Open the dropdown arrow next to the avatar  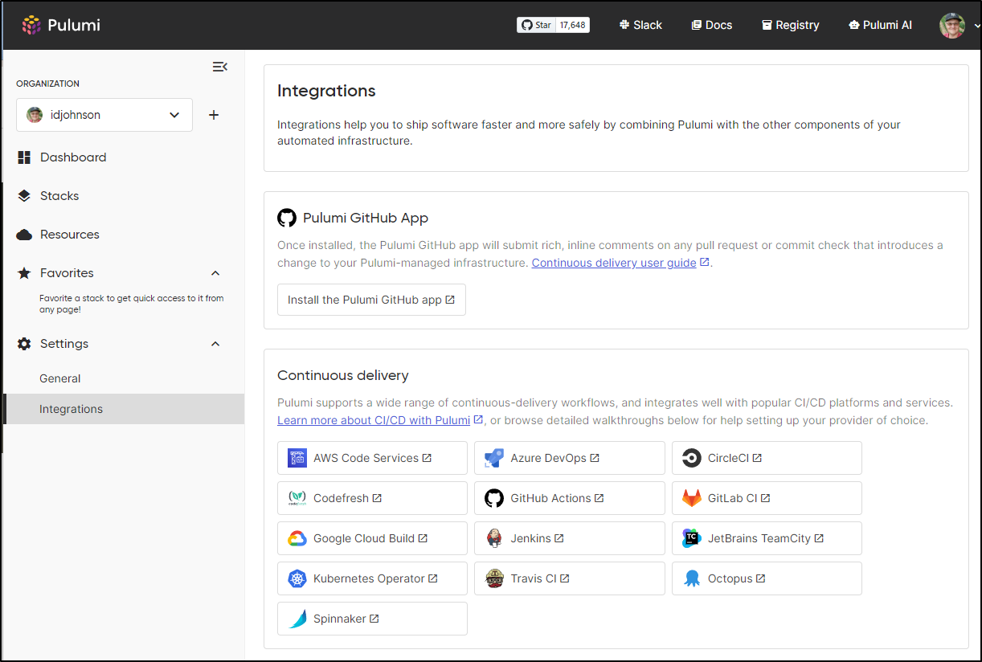(x=976, y=26)
